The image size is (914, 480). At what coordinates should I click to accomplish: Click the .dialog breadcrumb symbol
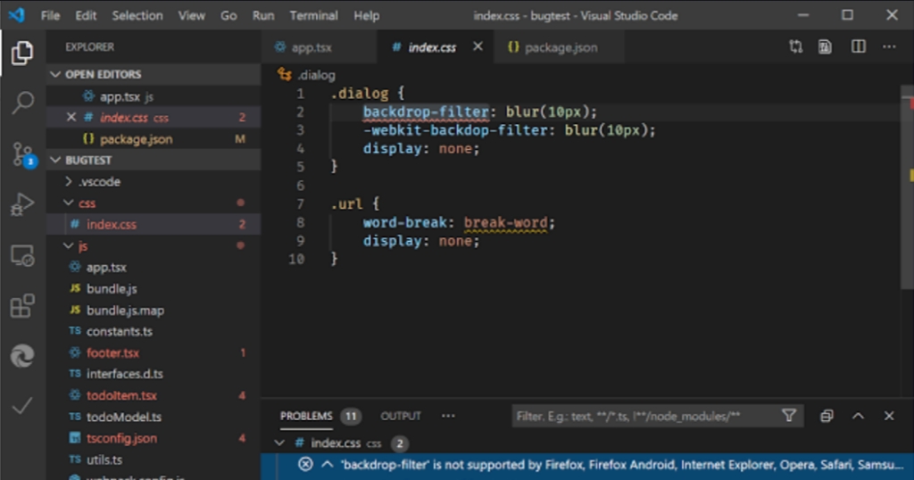307,75
